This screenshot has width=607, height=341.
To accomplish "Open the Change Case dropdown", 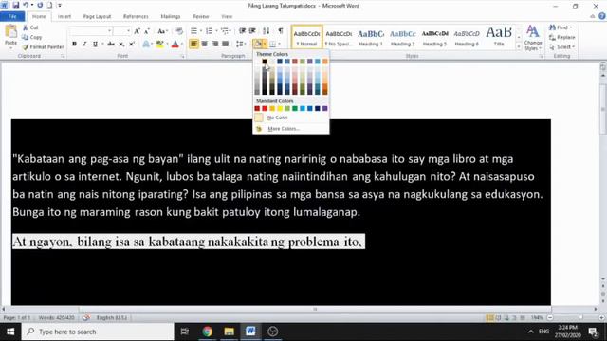I will pos(162,31).
